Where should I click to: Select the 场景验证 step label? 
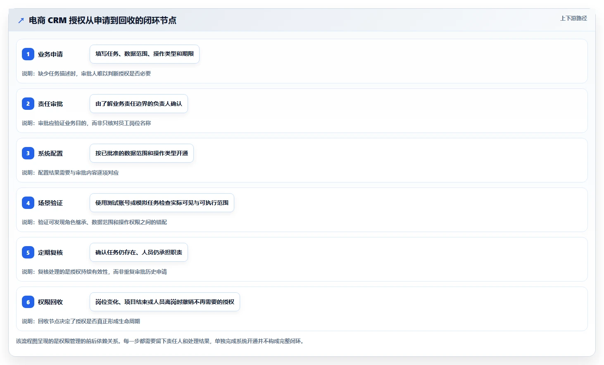pyautogui.click(x=50, y=203)
